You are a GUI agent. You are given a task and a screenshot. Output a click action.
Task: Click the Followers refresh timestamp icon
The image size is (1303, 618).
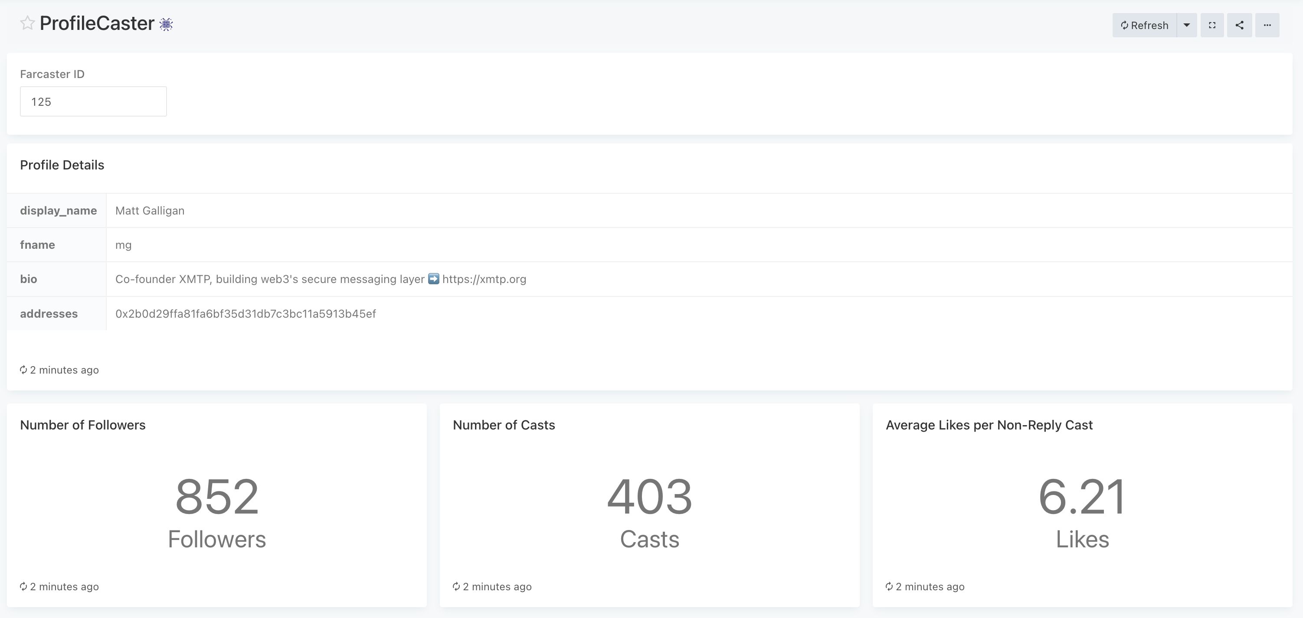point(23,587)
